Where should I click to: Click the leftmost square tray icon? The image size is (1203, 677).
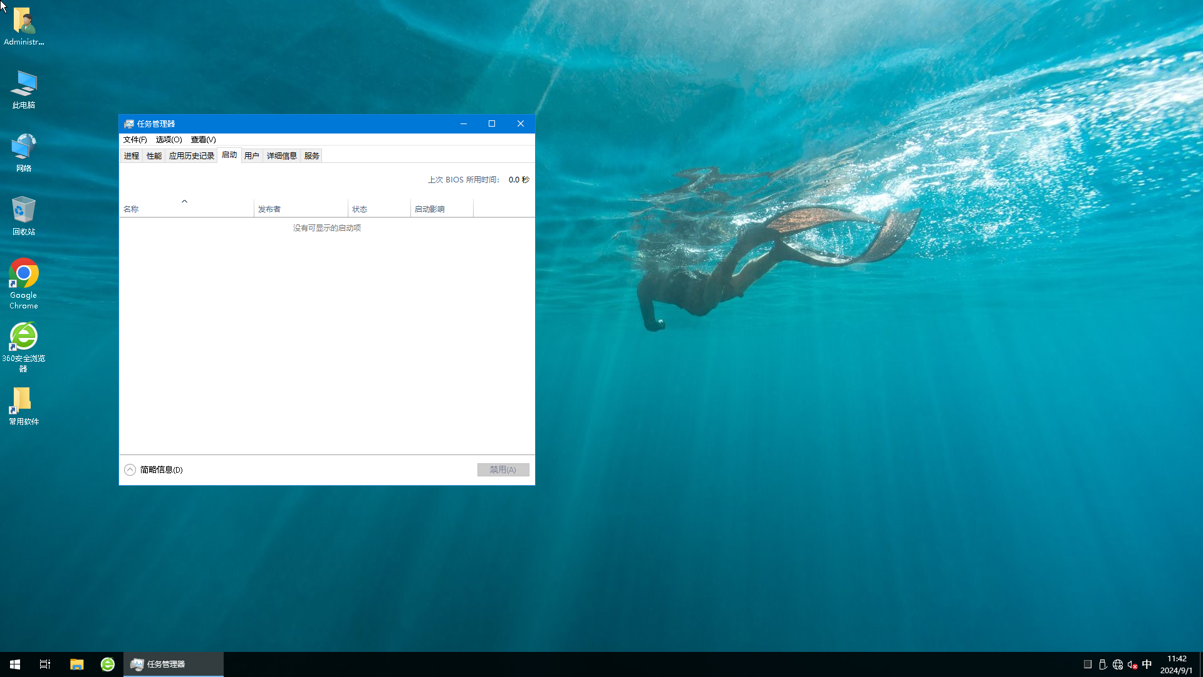[x=1088, y=664]
